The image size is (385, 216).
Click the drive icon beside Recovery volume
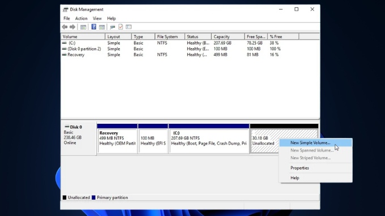click(x=65, y=55)
